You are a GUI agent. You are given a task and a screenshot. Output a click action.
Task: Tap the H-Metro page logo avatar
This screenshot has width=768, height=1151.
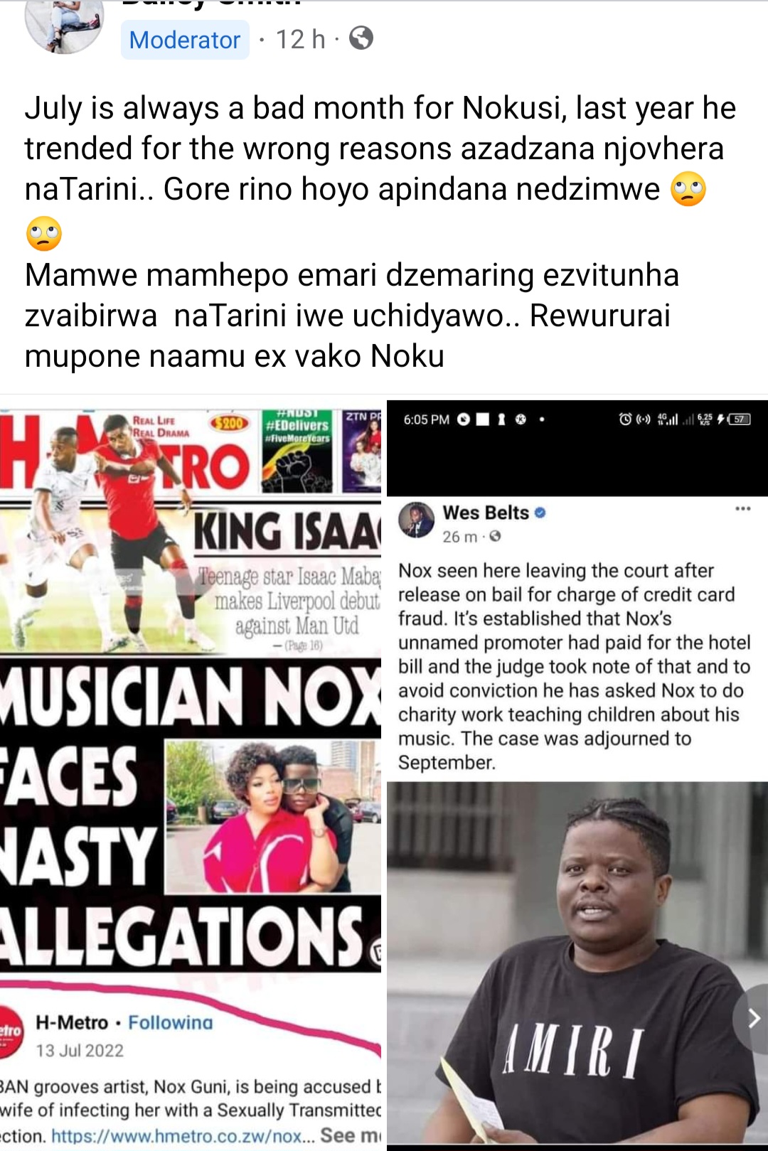[x=11, y=1029]
